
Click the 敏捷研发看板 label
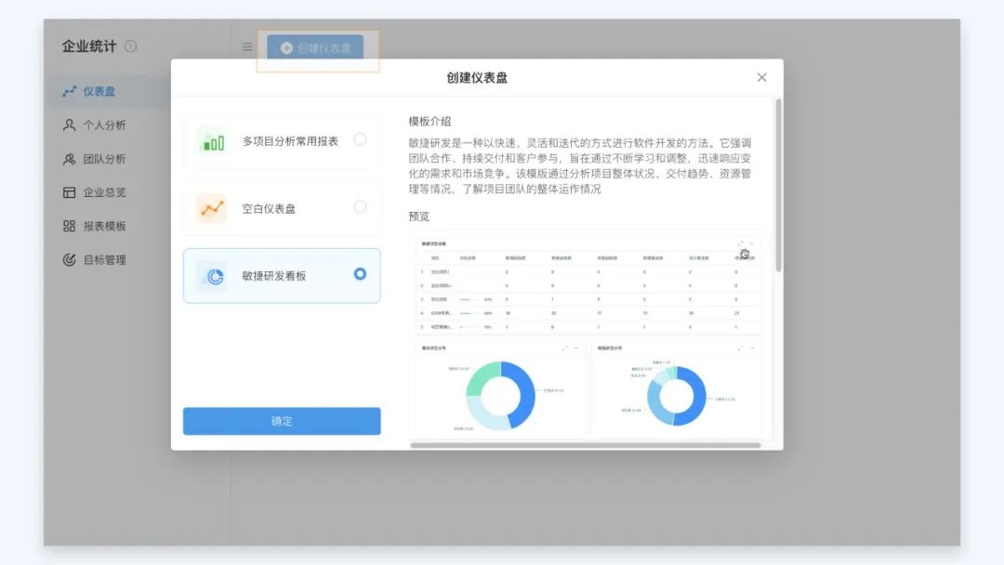[274, 276]
